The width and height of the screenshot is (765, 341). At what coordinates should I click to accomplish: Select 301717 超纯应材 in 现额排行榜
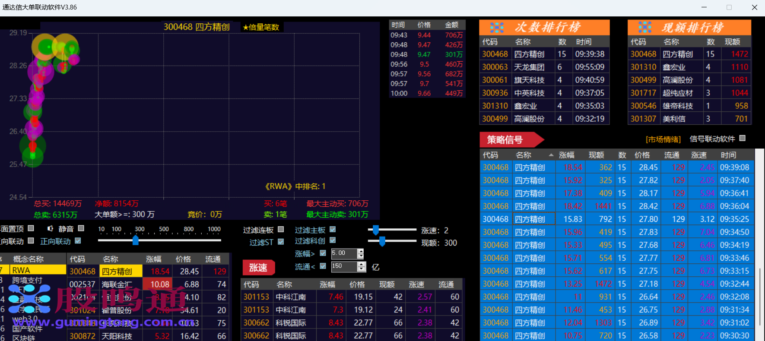[689, 93]
